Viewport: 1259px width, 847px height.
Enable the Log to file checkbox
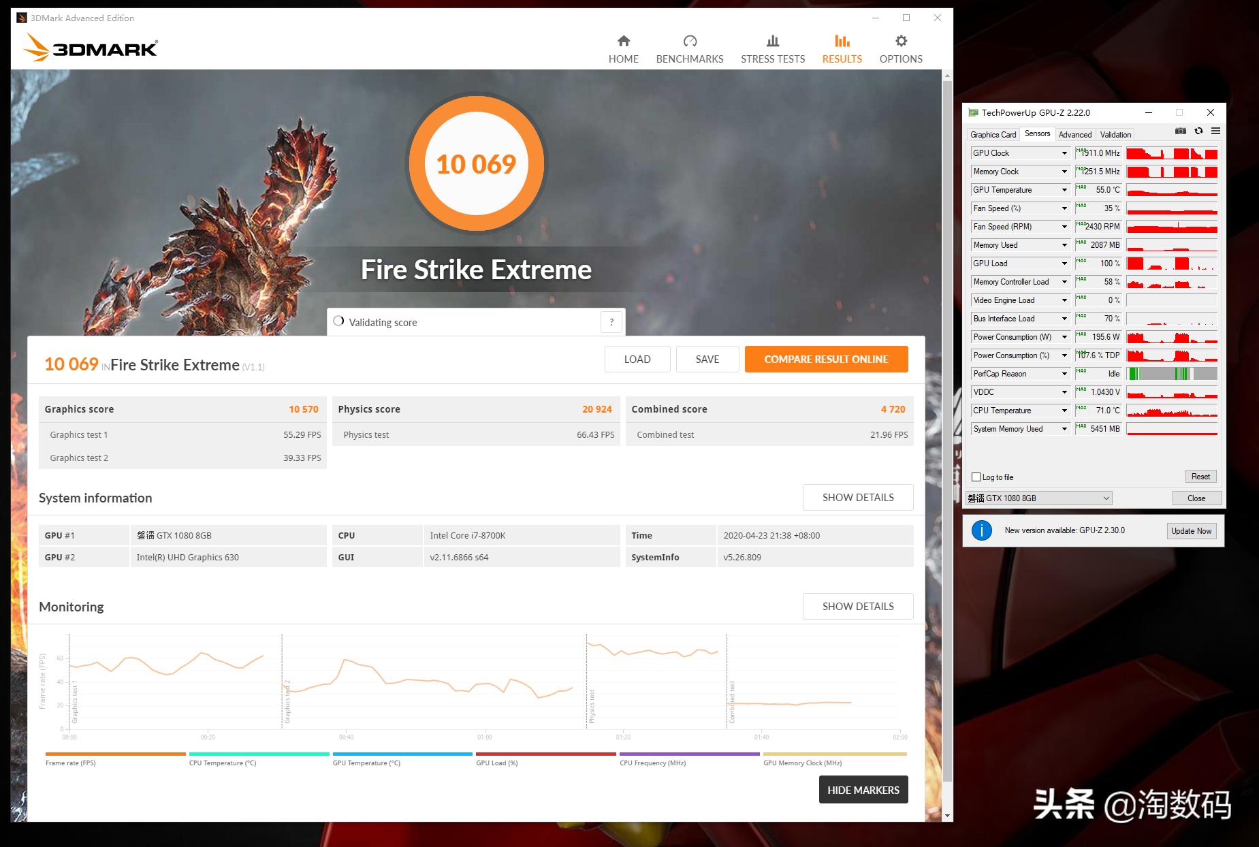pos(976,477)
